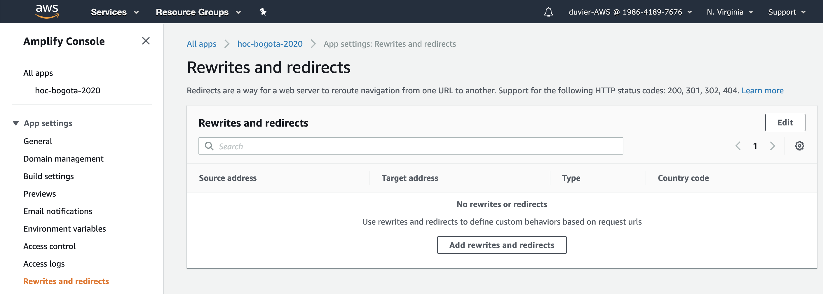Click the pin shortcuts icon
The height and width of the screenshot is (294, 823).
263,12
